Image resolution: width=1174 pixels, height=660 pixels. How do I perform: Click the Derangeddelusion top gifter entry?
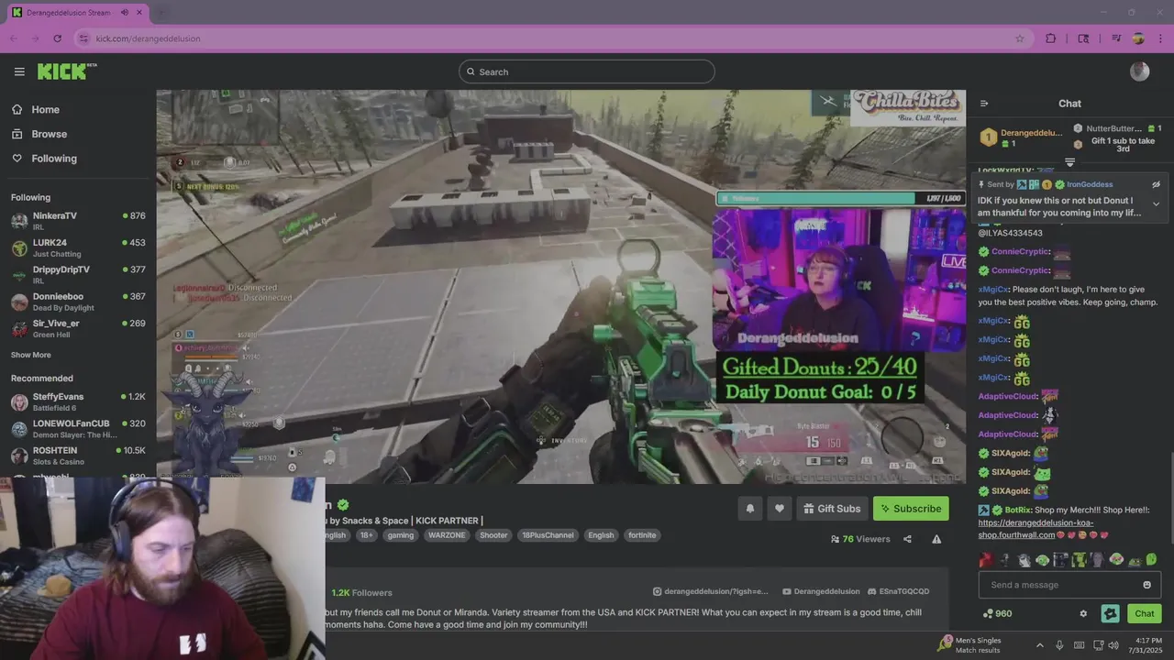[x=1022, y=137]
